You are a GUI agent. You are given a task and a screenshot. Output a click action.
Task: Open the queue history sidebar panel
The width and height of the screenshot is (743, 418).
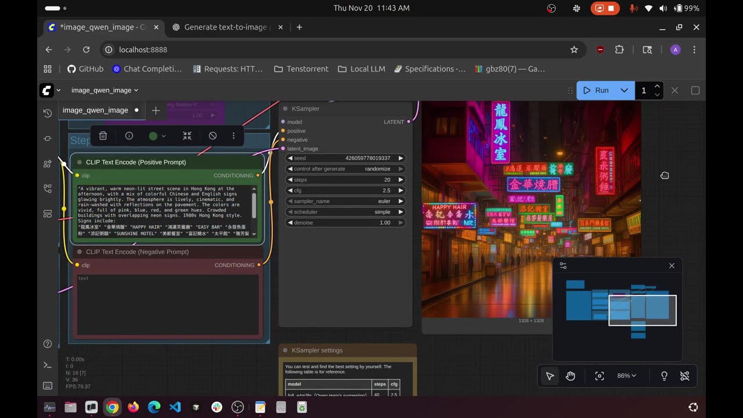tap(48, 113)
